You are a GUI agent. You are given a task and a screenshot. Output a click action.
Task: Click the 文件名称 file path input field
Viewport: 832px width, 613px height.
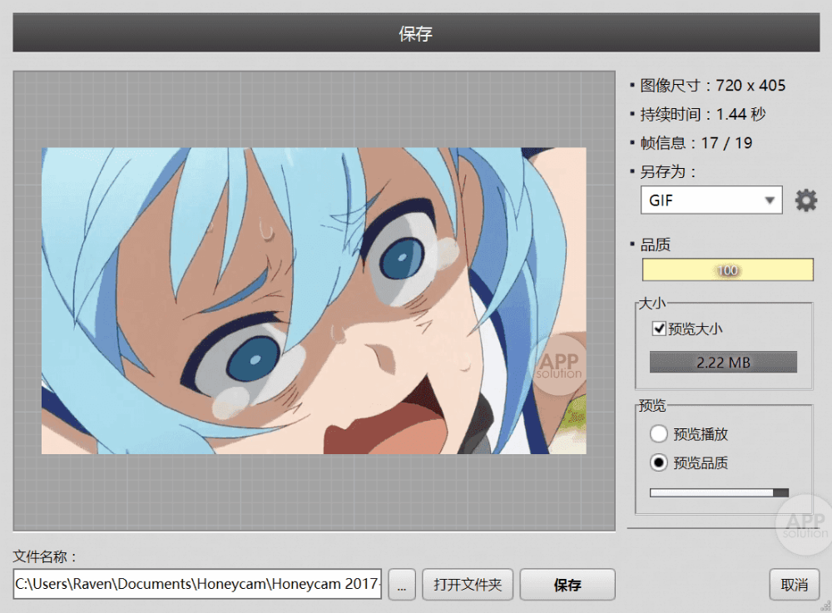tap(198, 584)
